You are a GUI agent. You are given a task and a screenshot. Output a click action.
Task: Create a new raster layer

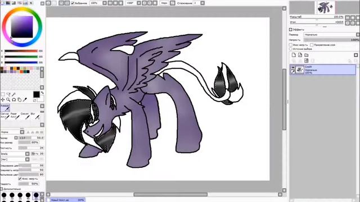click(294, 55)
